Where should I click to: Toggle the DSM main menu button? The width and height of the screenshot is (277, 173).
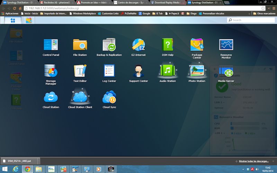pyautogui.click(x=13, y=20)
